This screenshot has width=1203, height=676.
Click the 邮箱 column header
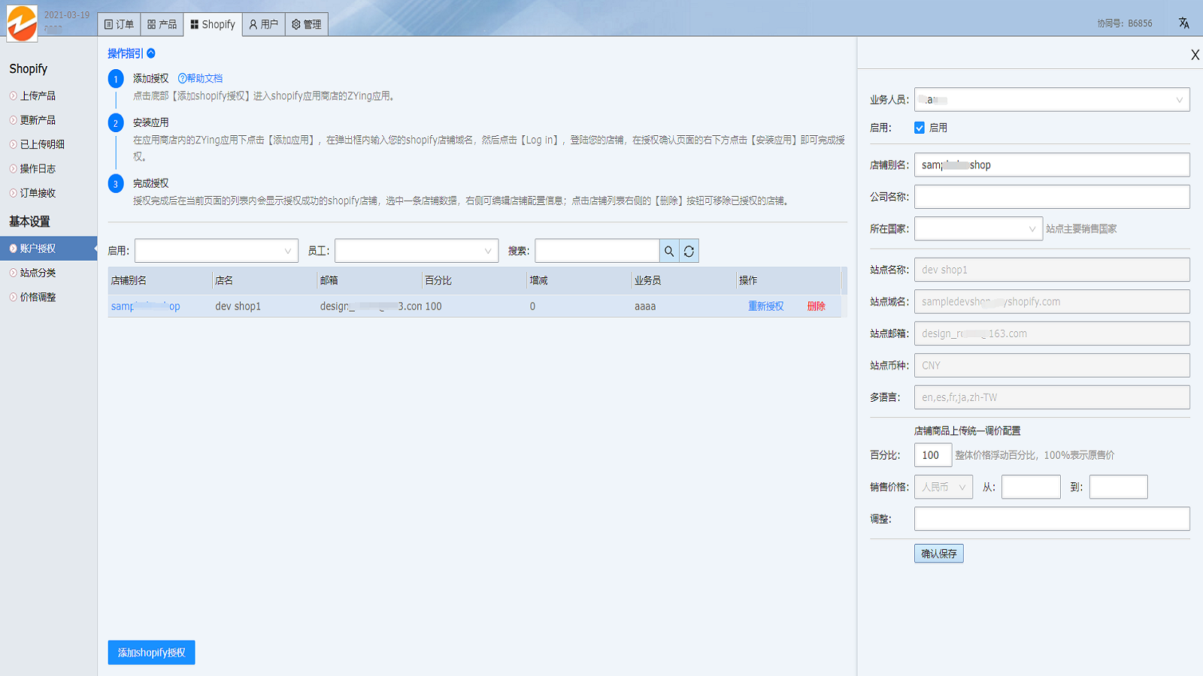tap(329, 280)
